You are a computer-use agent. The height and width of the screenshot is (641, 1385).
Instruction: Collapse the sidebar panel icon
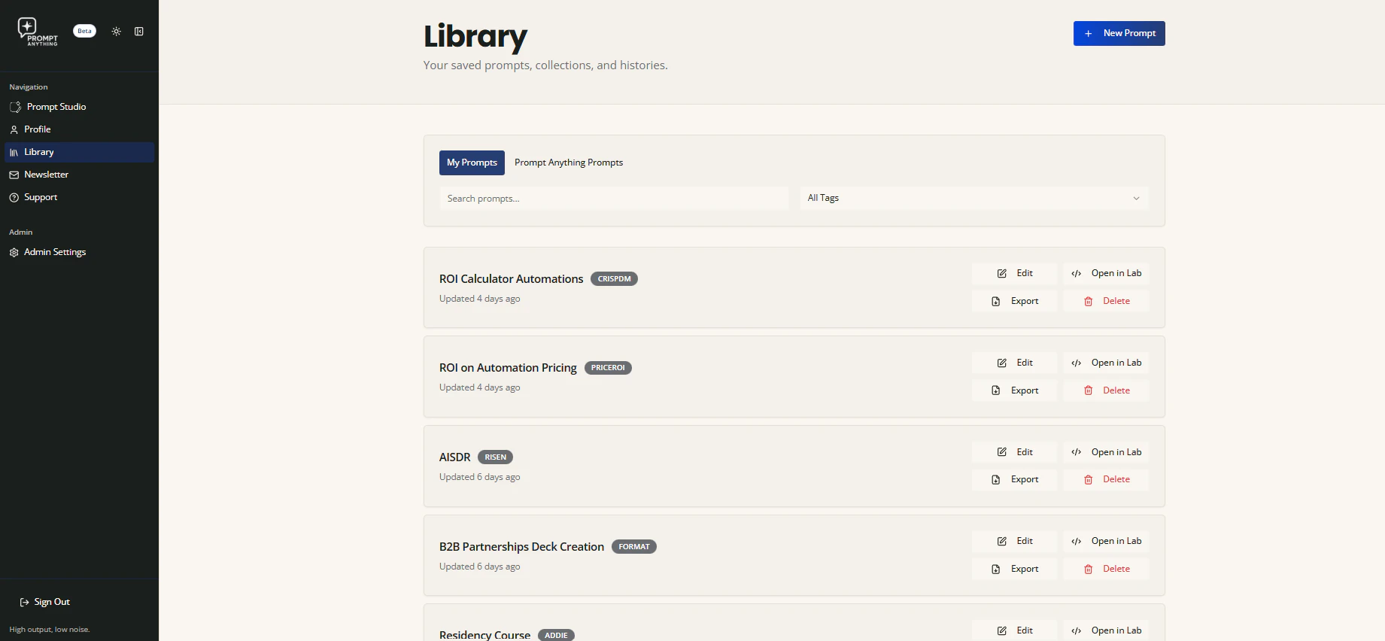(139, 32)
